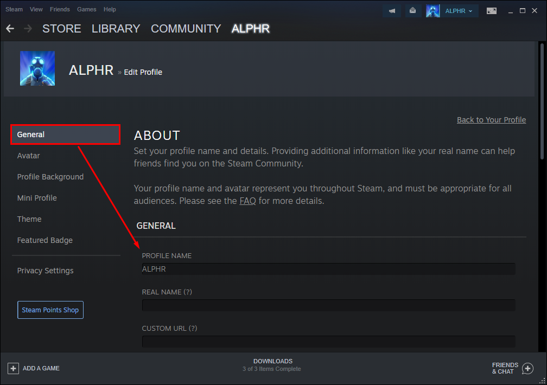Viewport: 547px width, 385px height.
Task: Click the small avatar in title bar
Action: [x=432, y=11]
